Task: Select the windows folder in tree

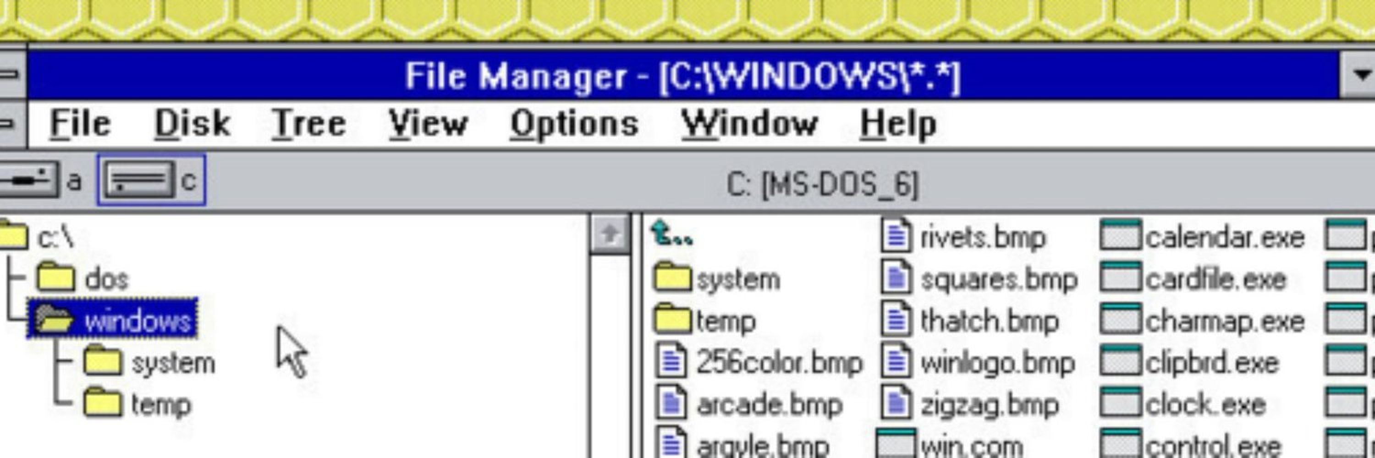Action: pyautogui.click(x=113, y=319)
